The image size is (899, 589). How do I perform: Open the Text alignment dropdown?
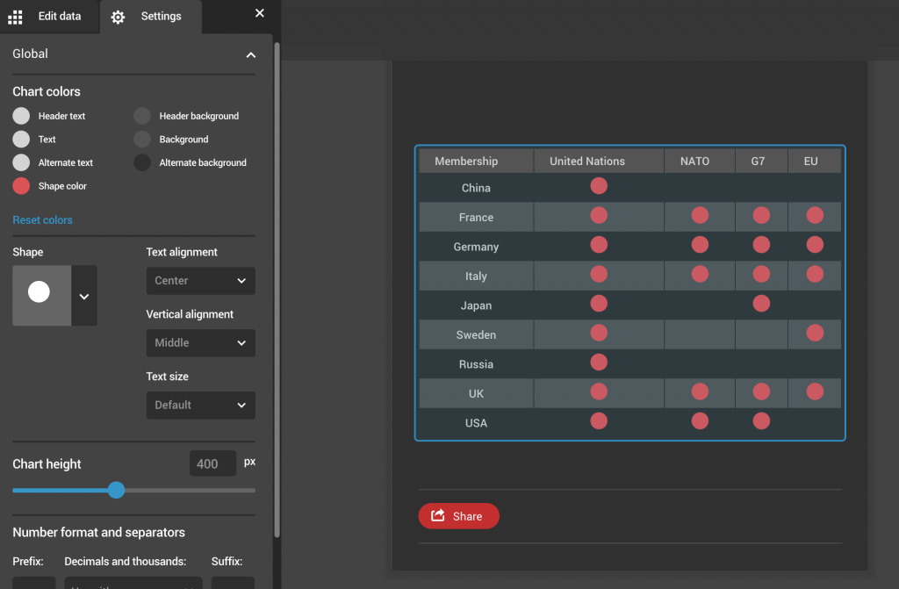(x=200, y=280)
